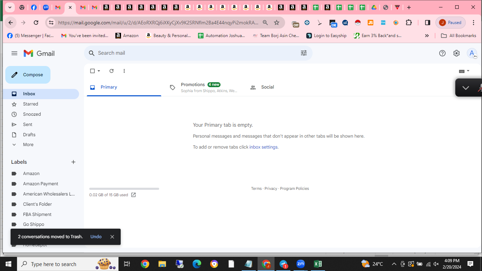The width and height of the screenshot is (482, 271).
Task: Open Gmail Support help icon
Action: (x=442, y=53)
